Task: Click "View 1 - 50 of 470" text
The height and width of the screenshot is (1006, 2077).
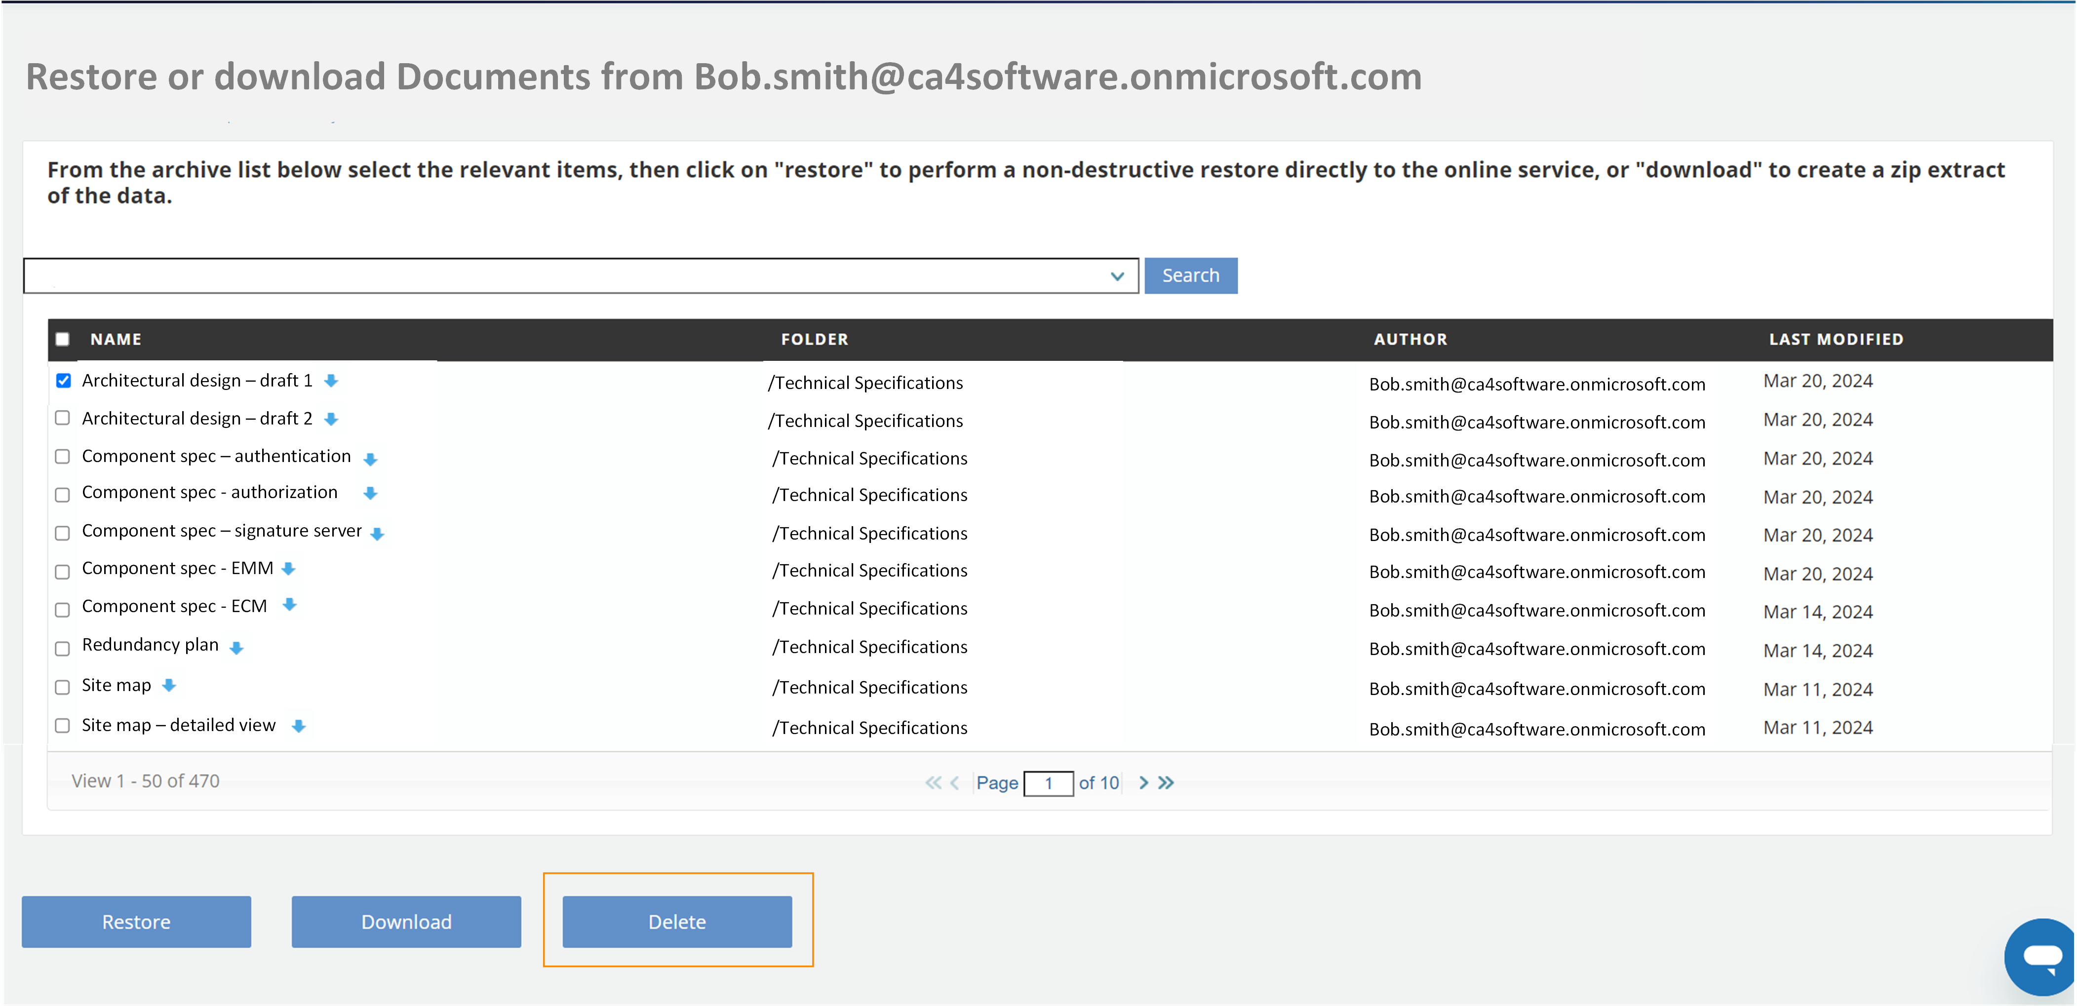Action: click(145, 781)
